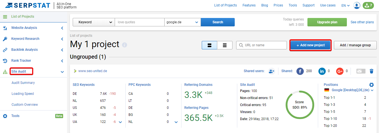
Task: Click the add shared users icon
Action: [x=271, y=71]
